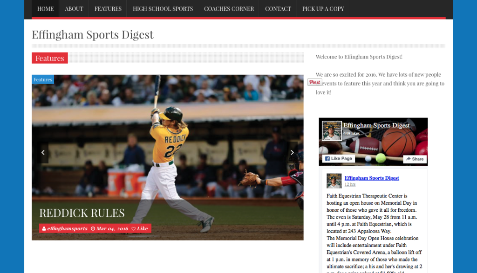Image resolution: width=477 pixels, height=273 pixels.
Task: Open COACHES CORNER from the navigation
Action: coord(229,8)
